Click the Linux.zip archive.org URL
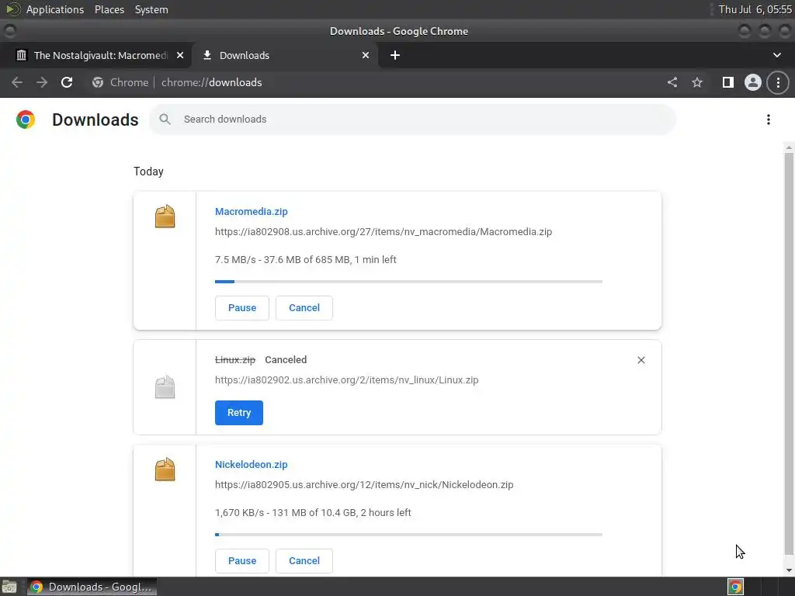Screen dimensions: 795x596 [x=346, y=379]
